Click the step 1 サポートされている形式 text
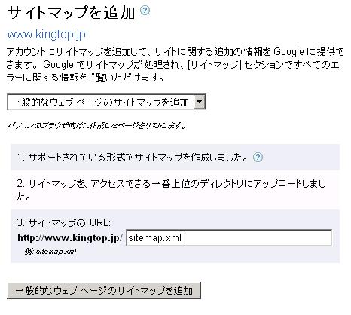351x315 pixels. [133, 157]
